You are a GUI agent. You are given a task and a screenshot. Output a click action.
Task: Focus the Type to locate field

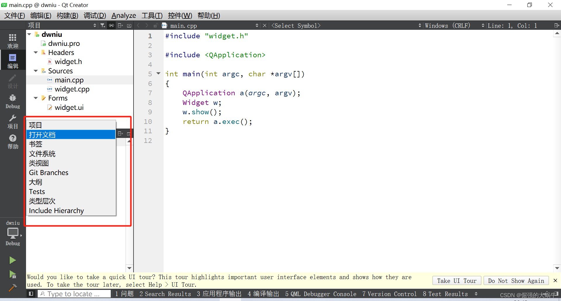(x=75, y=294)
